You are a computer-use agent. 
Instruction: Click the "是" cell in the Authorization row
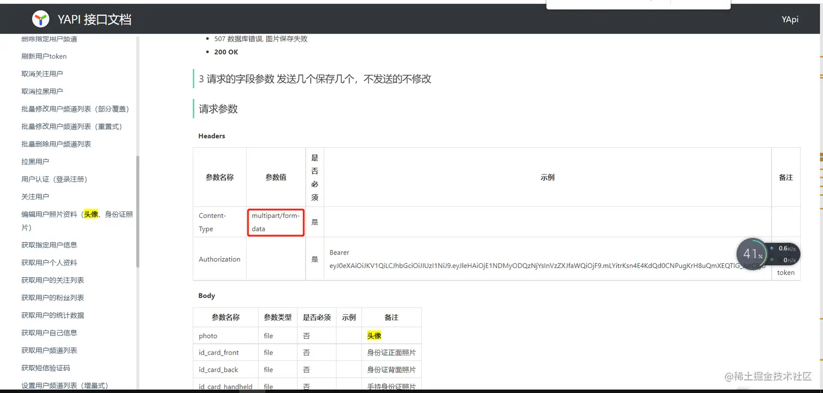click(x=315, y=259)
